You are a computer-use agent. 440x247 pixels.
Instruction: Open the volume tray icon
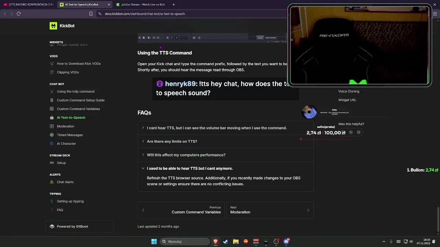[411, 242]
